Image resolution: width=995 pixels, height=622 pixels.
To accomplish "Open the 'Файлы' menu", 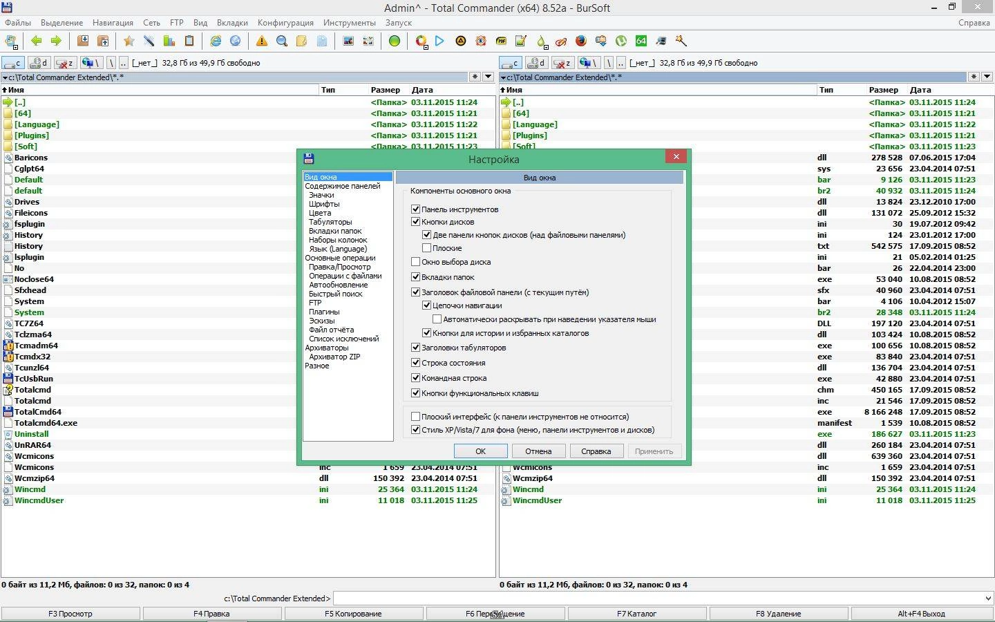I will pyautogui.click(x=18, y=23).
